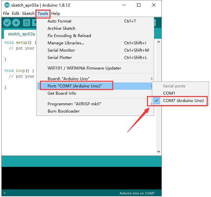Open Serial Monitor from the menu
211x197 pixels.
(61, 50)
